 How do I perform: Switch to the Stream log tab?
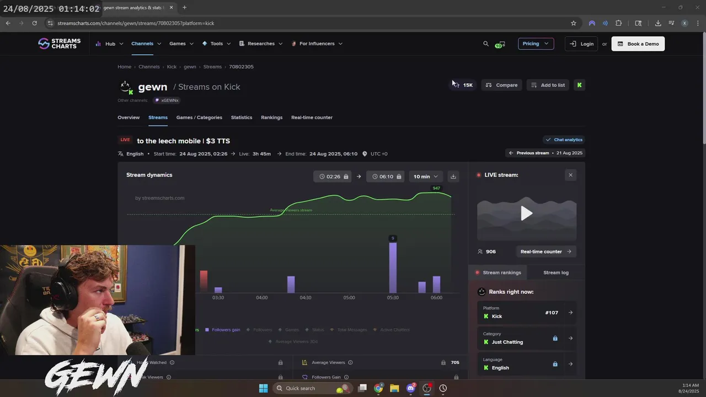[x=556, y=272]
